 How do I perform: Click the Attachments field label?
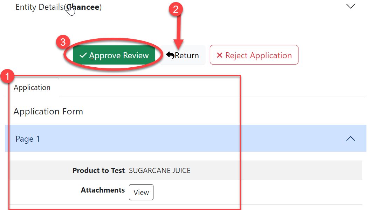pyautogui.click(x=103, y=190)
